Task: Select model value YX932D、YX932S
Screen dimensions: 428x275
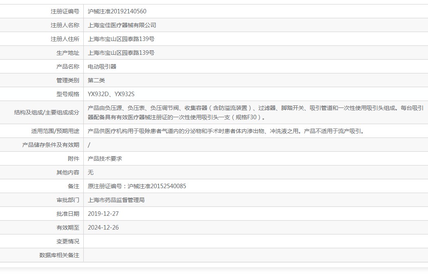Action: point(111,94)
